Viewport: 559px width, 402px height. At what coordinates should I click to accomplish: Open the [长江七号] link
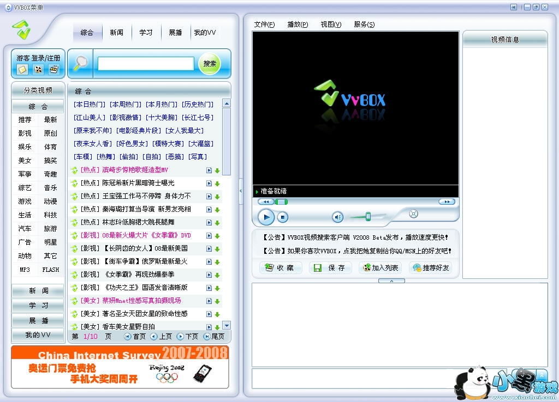point(198,118)
